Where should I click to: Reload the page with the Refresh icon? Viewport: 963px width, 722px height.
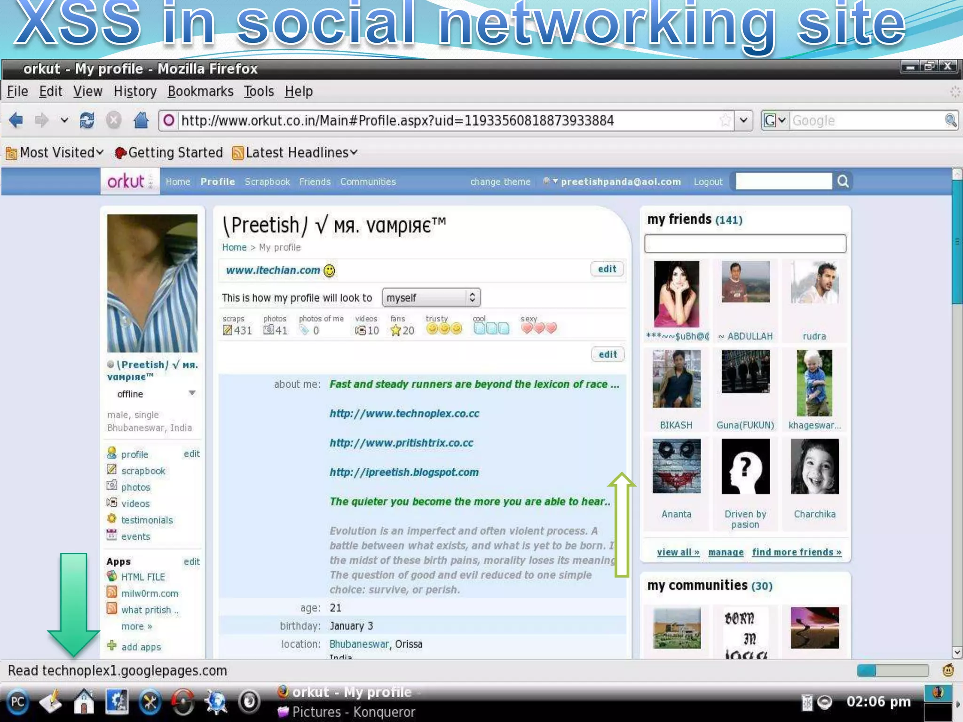click(87, 121)
